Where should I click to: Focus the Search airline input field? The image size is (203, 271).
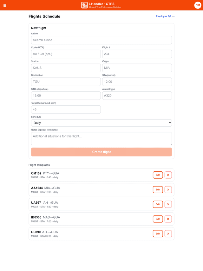(x=101, y=40)
